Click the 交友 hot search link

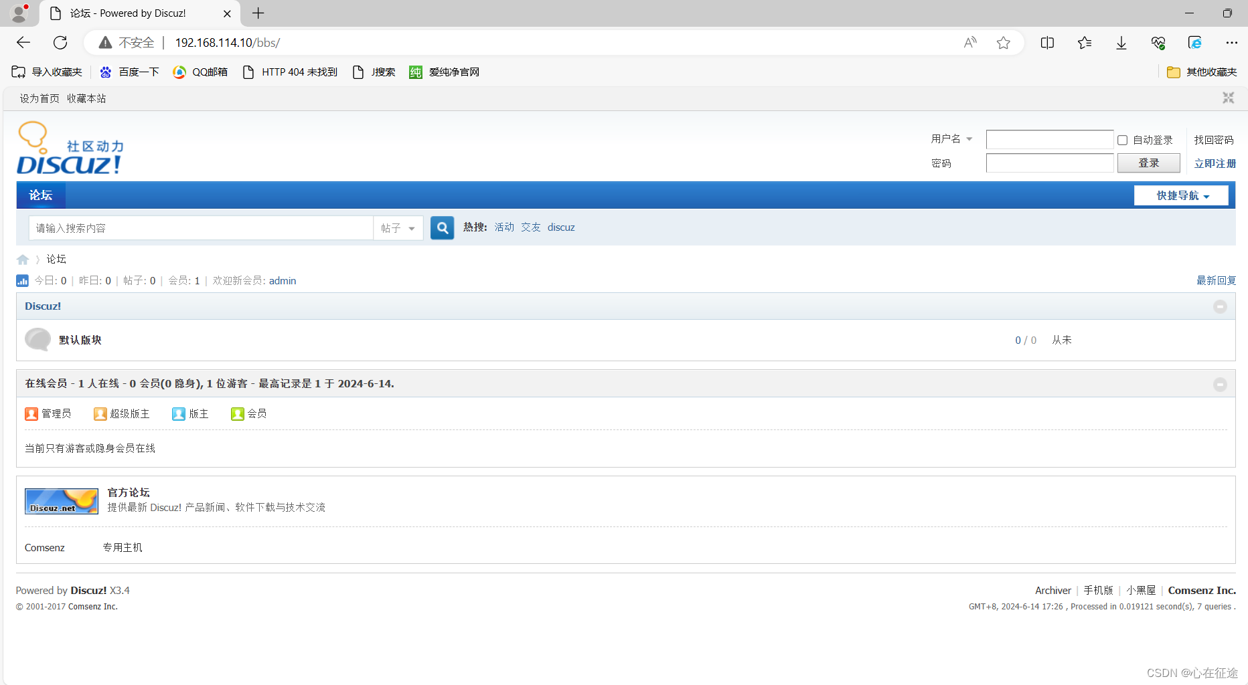531,227
